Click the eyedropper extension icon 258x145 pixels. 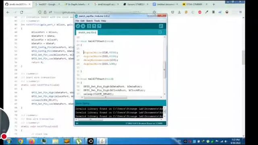207,12
